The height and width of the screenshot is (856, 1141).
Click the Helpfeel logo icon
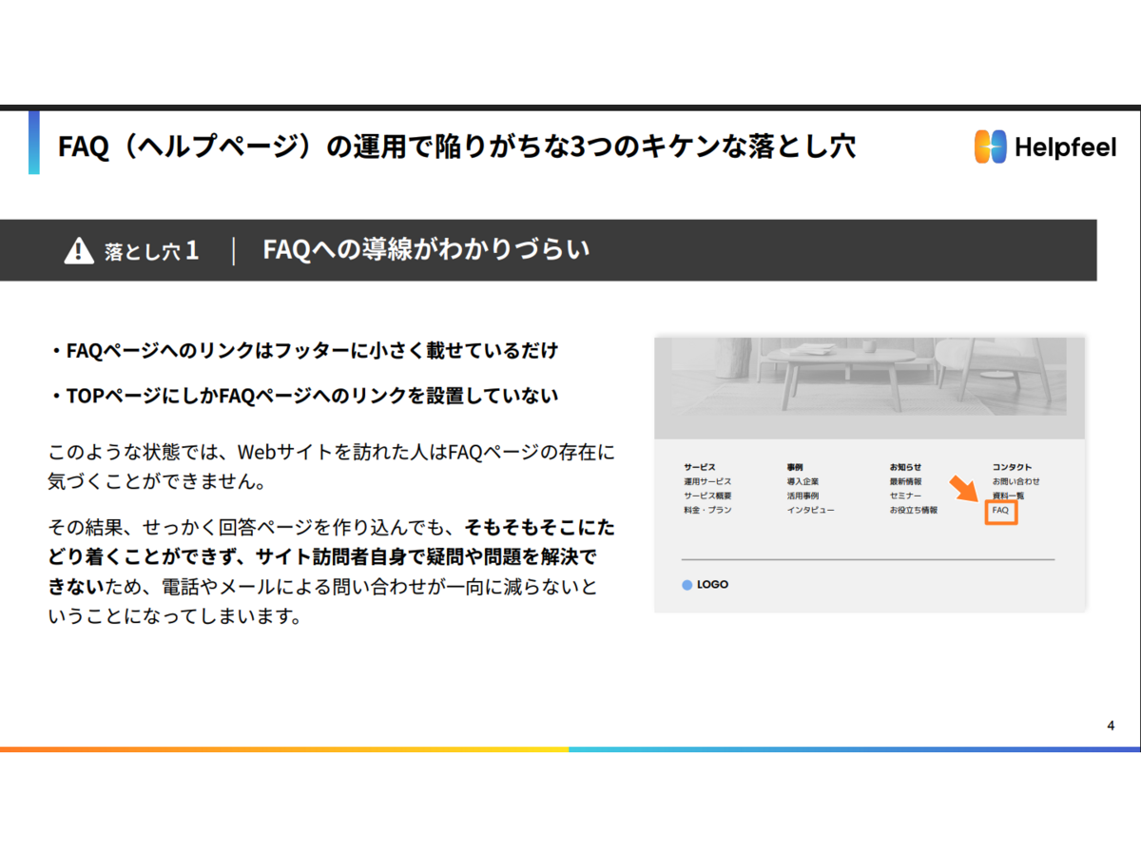coord(990,146)
